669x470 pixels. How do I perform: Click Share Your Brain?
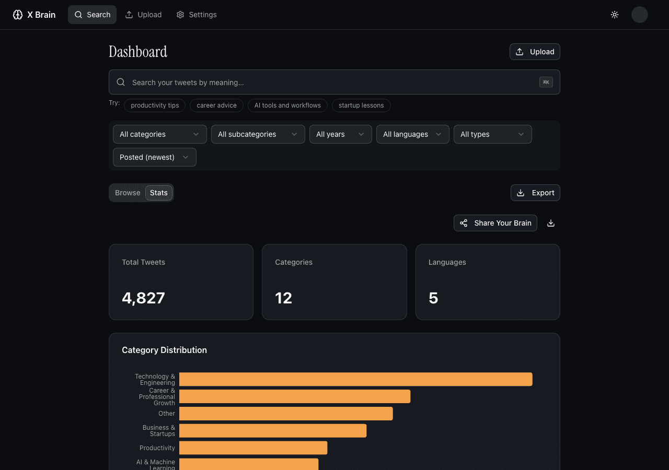click(x=495, y=223)
